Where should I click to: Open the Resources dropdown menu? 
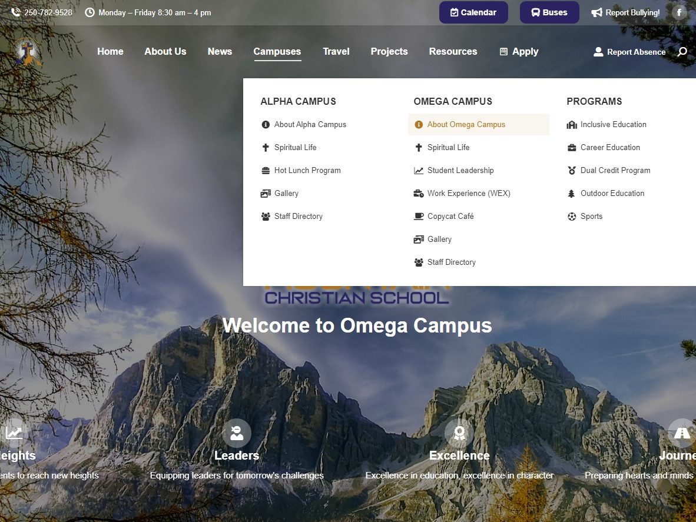453,52
